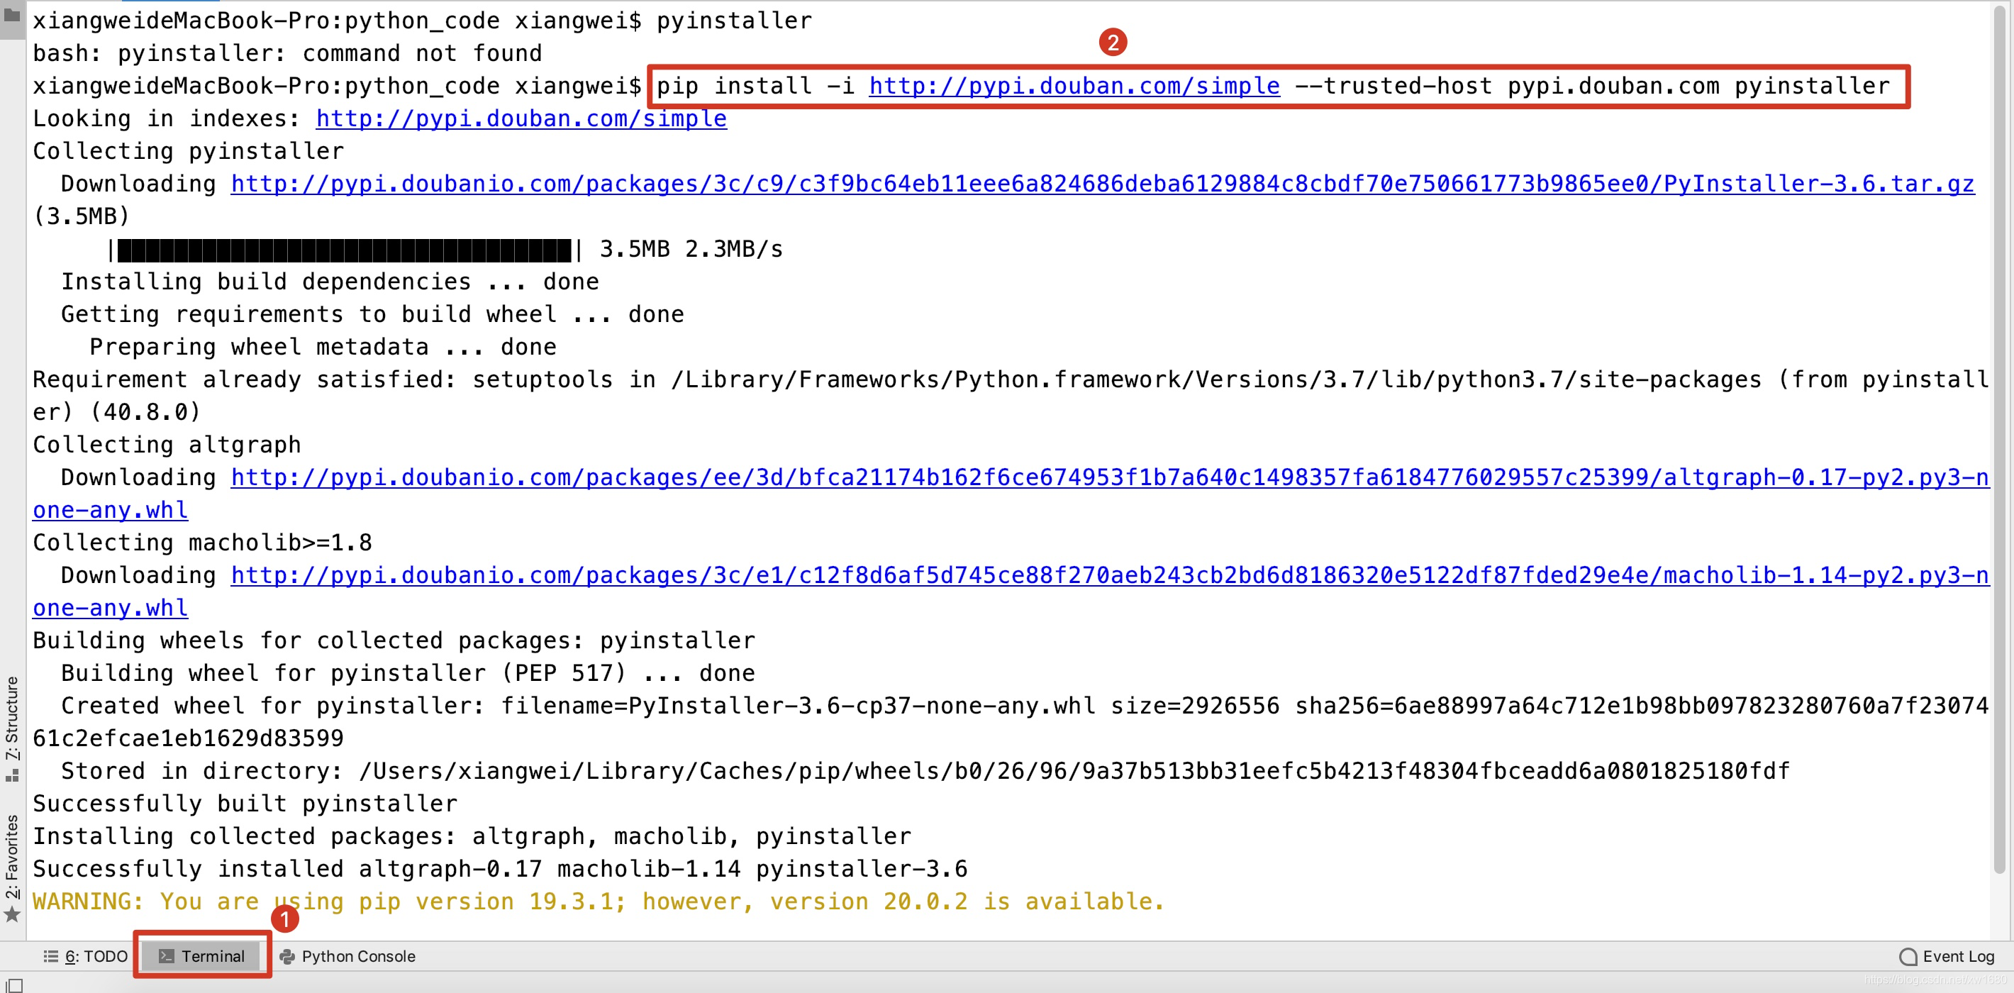Open the Python Console tab
Image resolution: width=2014 pixels, height=993 pixels.
pos(348,956)
